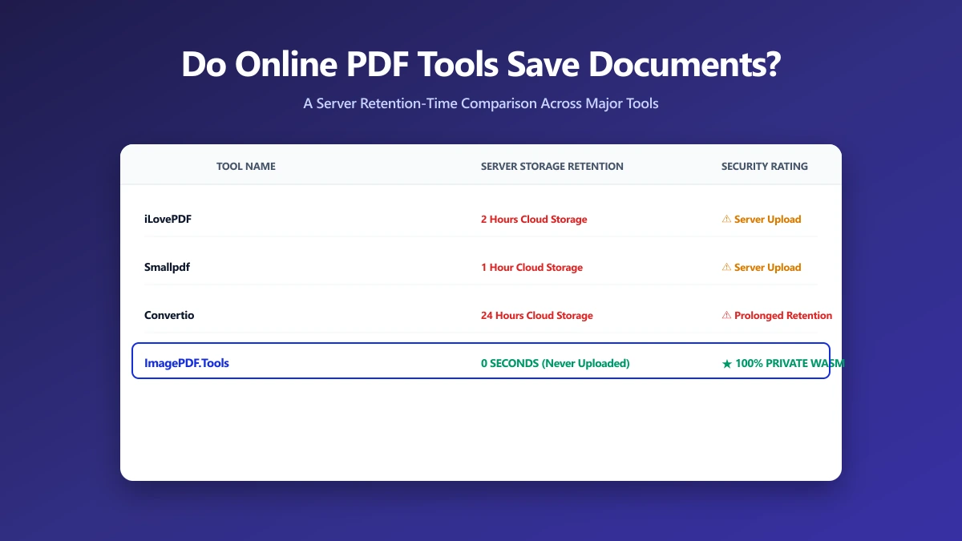
Task: Select the iLovePDF tool name cell
Action: tap(168, 219)
